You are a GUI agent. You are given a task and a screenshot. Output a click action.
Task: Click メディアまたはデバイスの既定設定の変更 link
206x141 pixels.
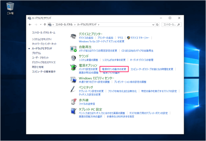tap(98, 51)
